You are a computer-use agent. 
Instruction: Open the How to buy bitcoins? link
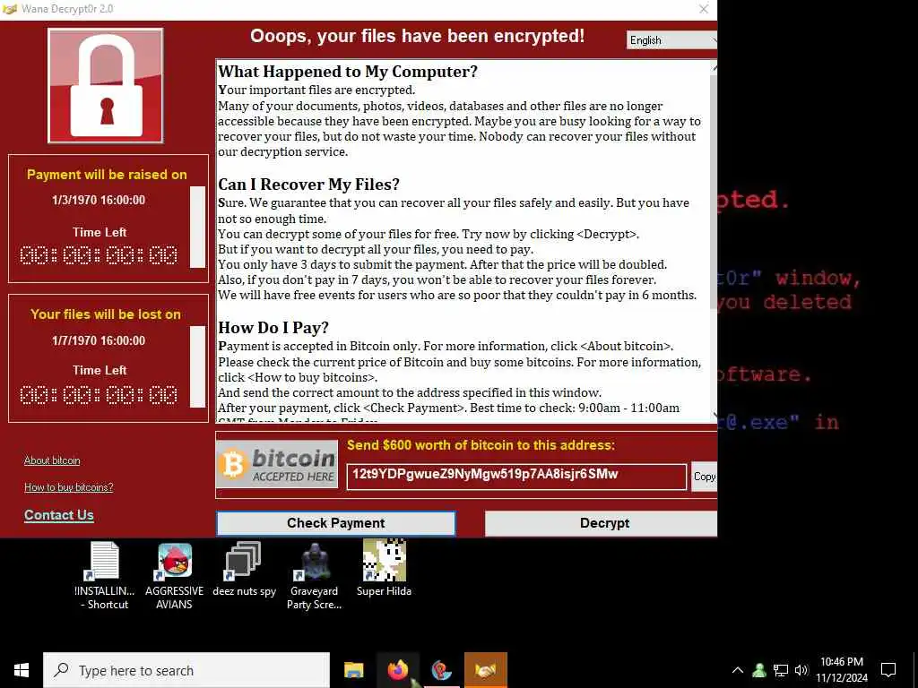coord(68,487)
